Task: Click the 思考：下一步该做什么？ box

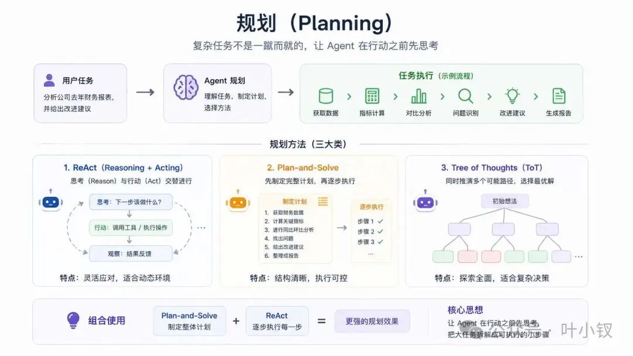Action: click(131, 201)
